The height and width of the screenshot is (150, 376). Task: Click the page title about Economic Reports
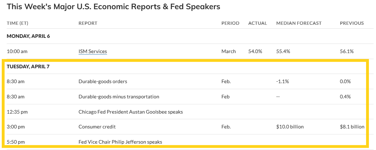[114, 7]
